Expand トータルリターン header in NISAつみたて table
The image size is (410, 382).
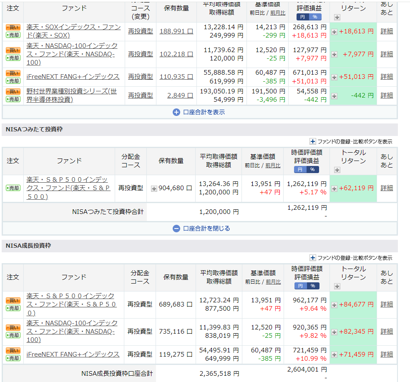(x=337, y=170)
